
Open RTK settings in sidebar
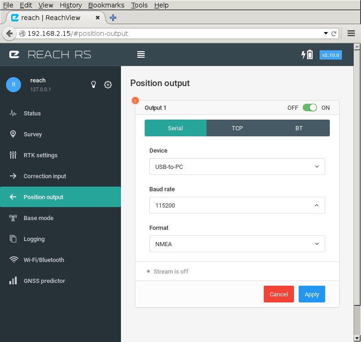[x=60, y=155]
